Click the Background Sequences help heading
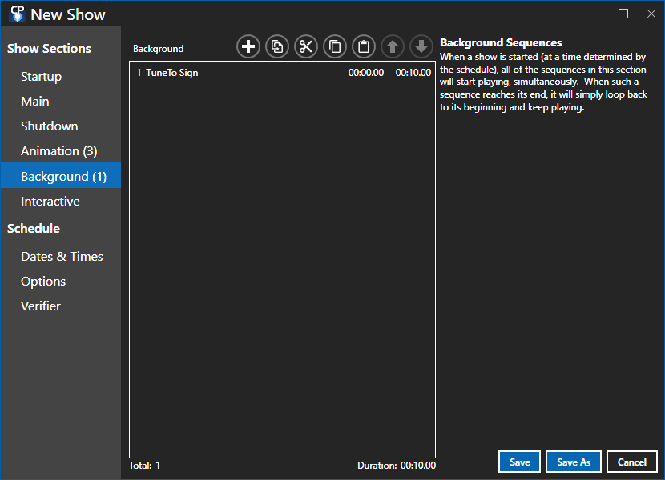Screen dimensions: 665x480 [501, 42]
